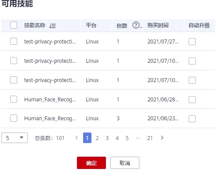Click the red 确定 button
The width and height of the screenshot is (222, 176).
(91, 163)
